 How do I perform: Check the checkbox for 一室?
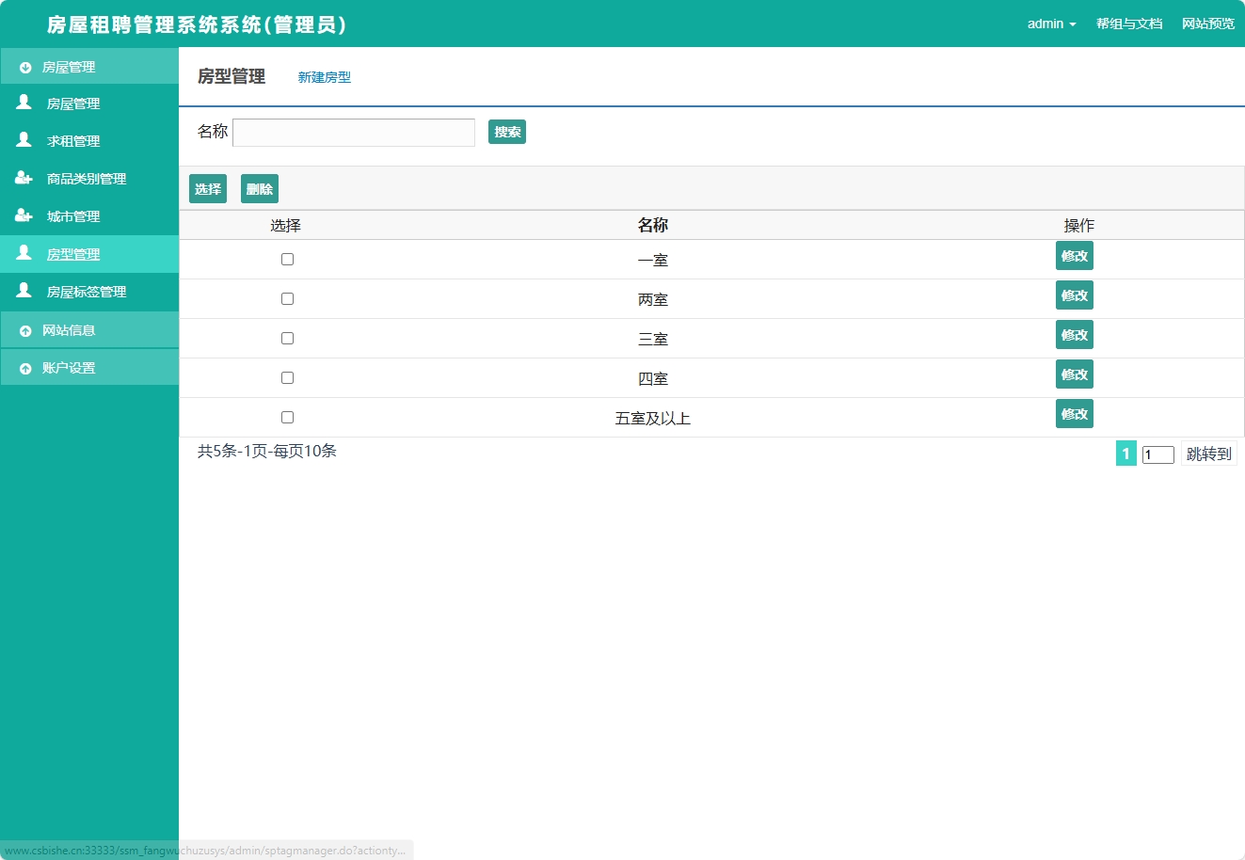point(287,259)
